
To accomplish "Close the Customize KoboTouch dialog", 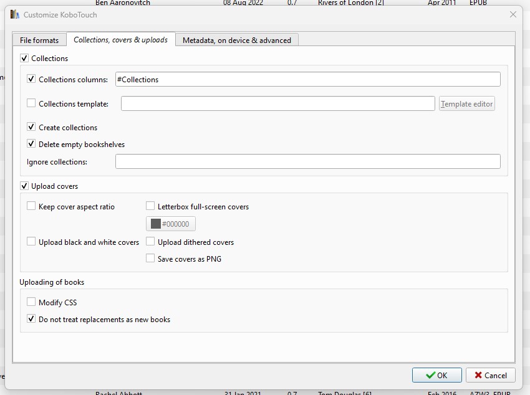I will click(x=513, y=14).
